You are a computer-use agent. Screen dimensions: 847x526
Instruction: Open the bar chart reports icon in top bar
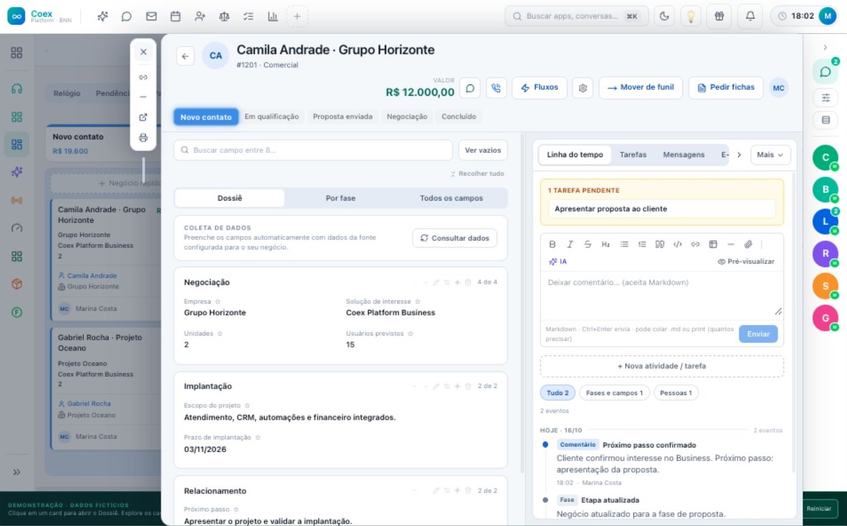pyautogui.click(x=273, y=16)
